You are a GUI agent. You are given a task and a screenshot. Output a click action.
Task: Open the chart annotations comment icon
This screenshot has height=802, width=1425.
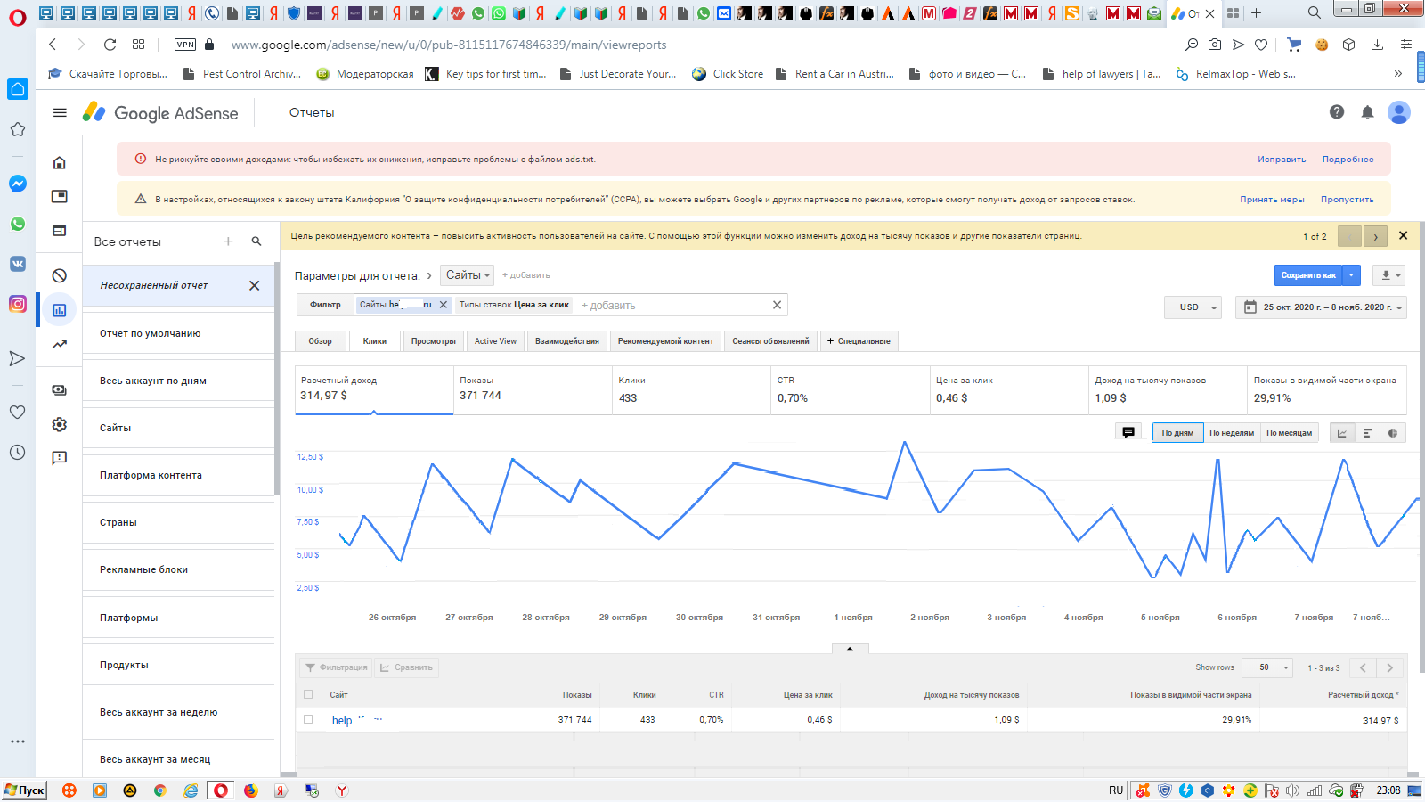(1128, 432)
